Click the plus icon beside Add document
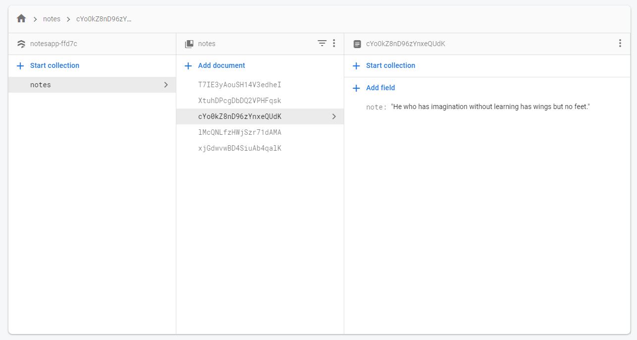 pos(188,65)
